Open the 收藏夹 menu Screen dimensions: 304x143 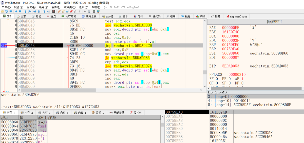70,7
